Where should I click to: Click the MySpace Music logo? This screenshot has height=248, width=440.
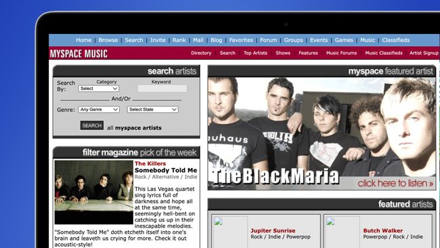pos(79,54)
